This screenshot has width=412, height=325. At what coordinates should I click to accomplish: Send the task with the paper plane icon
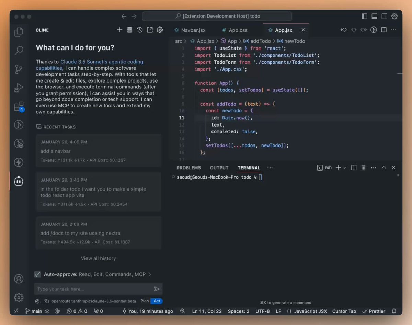[157, 289]
